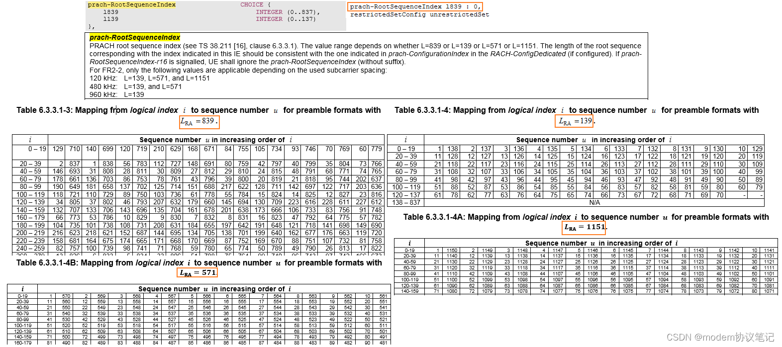Click the 'L_RA = 1151' formula
The image size is (782, 347).
coord(585,227)
